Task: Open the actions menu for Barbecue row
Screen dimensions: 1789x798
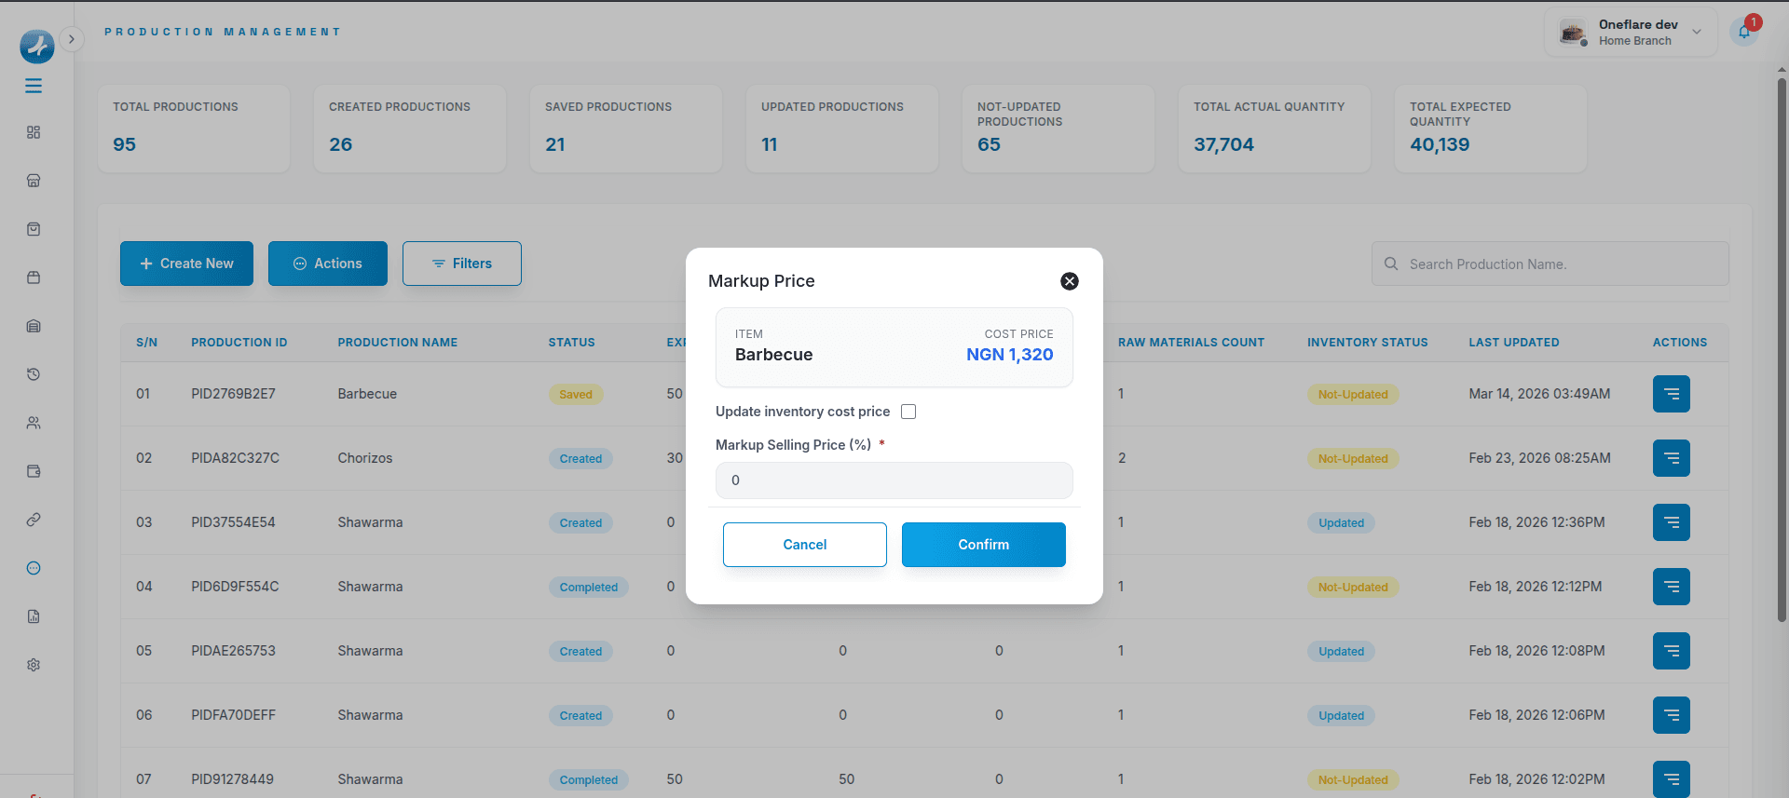Action: tap(1671, 394)
